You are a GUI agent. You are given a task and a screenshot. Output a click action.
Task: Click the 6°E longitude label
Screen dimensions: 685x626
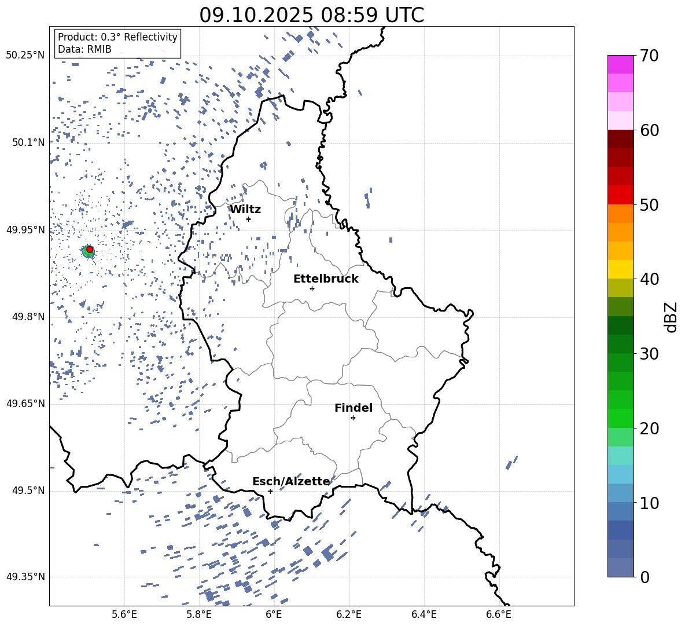(x=274, y=615)
